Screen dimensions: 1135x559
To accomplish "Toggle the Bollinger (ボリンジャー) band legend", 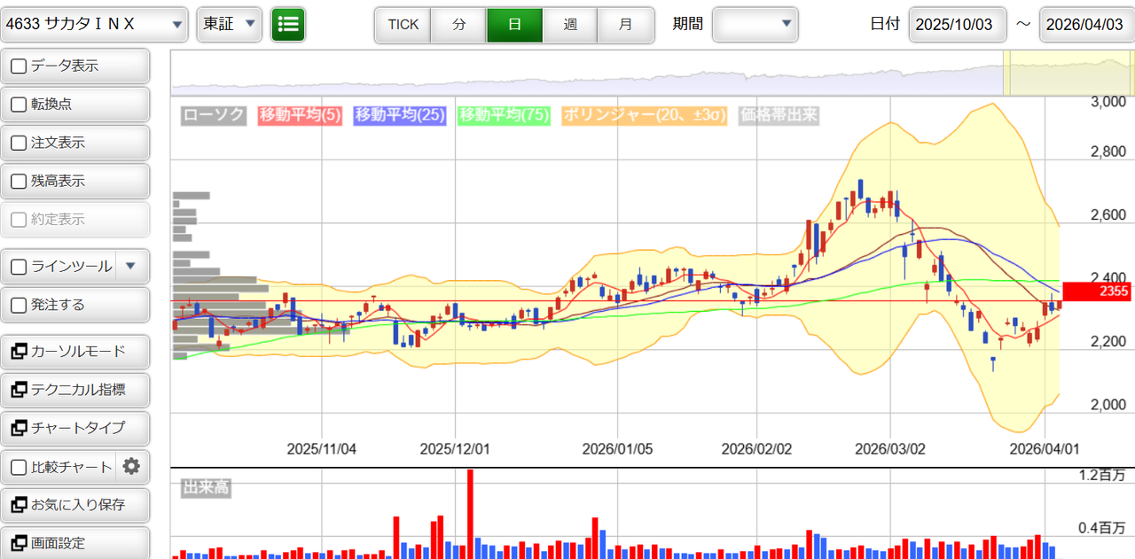I will pos(645,115).
